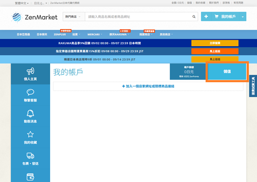Click the 精選日本商店限時9折 banner text
The image size is (257, 182).
tap(100, 60)
